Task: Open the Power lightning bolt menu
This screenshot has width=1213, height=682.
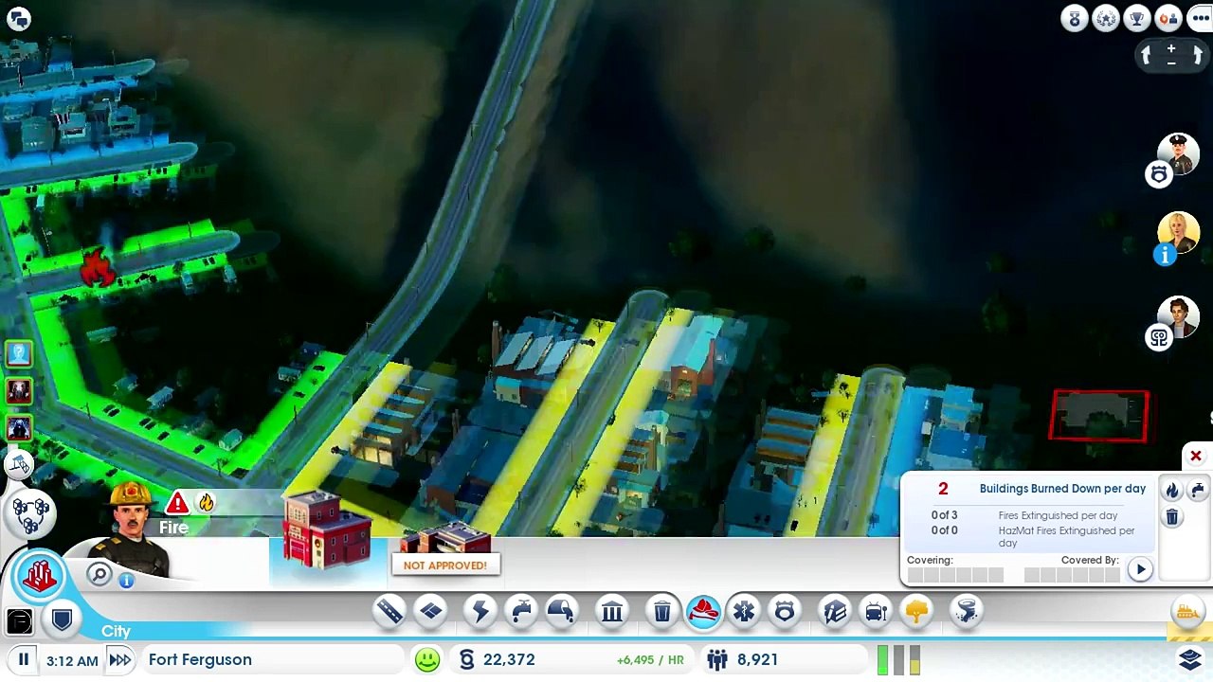Action: [480, 611]
